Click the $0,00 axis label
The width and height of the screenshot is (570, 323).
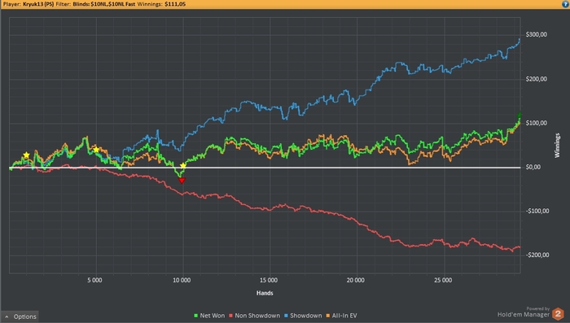[x=533, y=167]
